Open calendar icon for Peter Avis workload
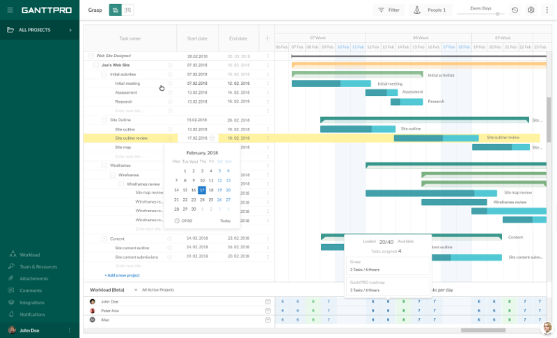 click(x=268, y=311)
